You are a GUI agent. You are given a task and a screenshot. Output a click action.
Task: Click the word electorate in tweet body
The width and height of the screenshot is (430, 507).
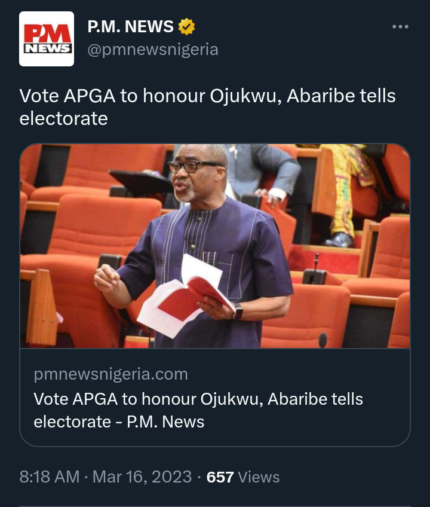click(x=64, y=118)
